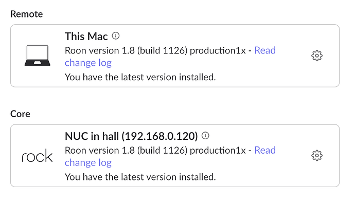The height and width of the screenshot is (203, 355).
Task: Click the 192.168.0.120 IP address text
Action: pyautogui.click(x=159, y=136)
